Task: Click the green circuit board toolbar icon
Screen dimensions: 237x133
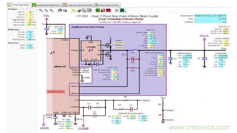Action: (x=98, y=10)
